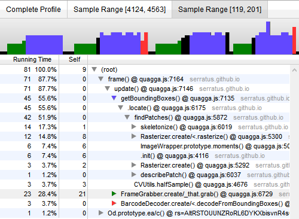This screenshot has width=299, height=219.
Task: Click the 100.0% running time cell for (root)
Action: click(45, 69)
